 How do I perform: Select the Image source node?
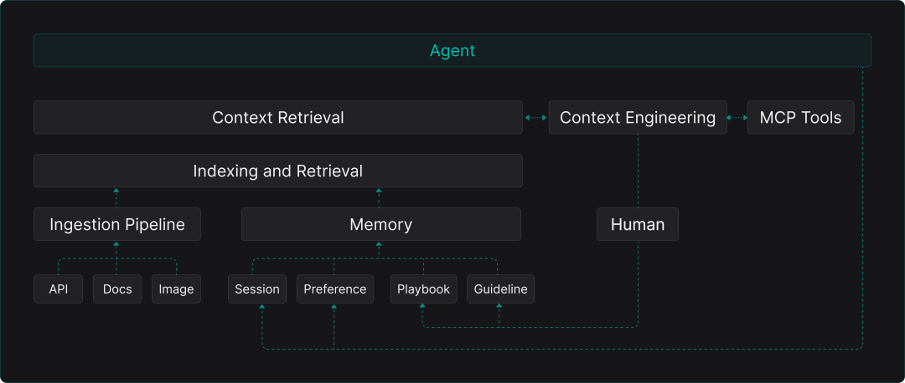pyautogui.click(x=176, y=289)
